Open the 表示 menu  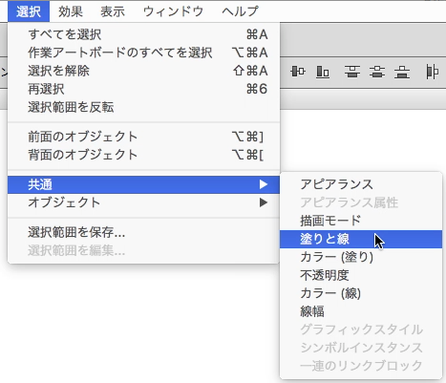pos(113,11)
